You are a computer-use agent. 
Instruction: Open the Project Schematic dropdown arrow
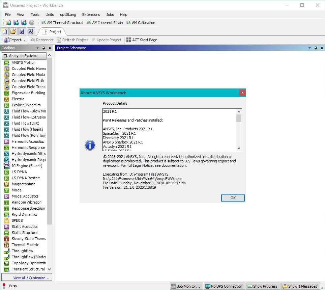(309, 48)
